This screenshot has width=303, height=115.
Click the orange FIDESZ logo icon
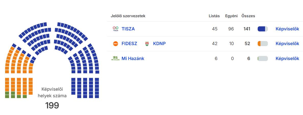(116, 44)
